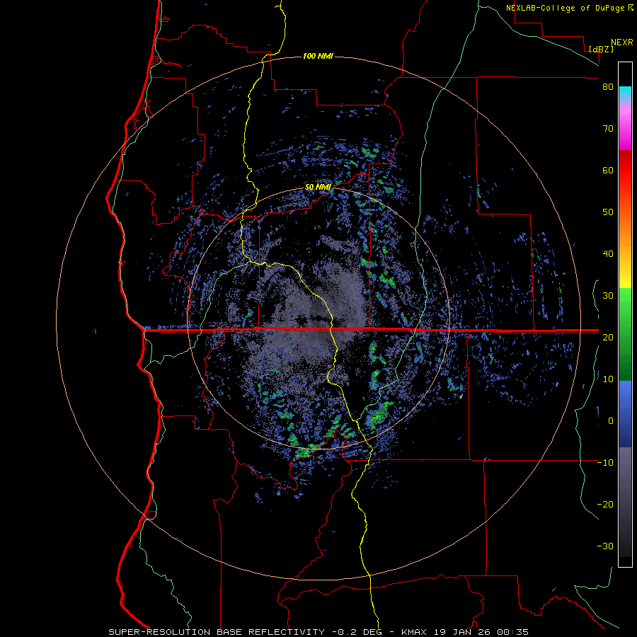Click the -20 dBZ scale value
The width and height of the screenshot is (637, 637).
605,505
